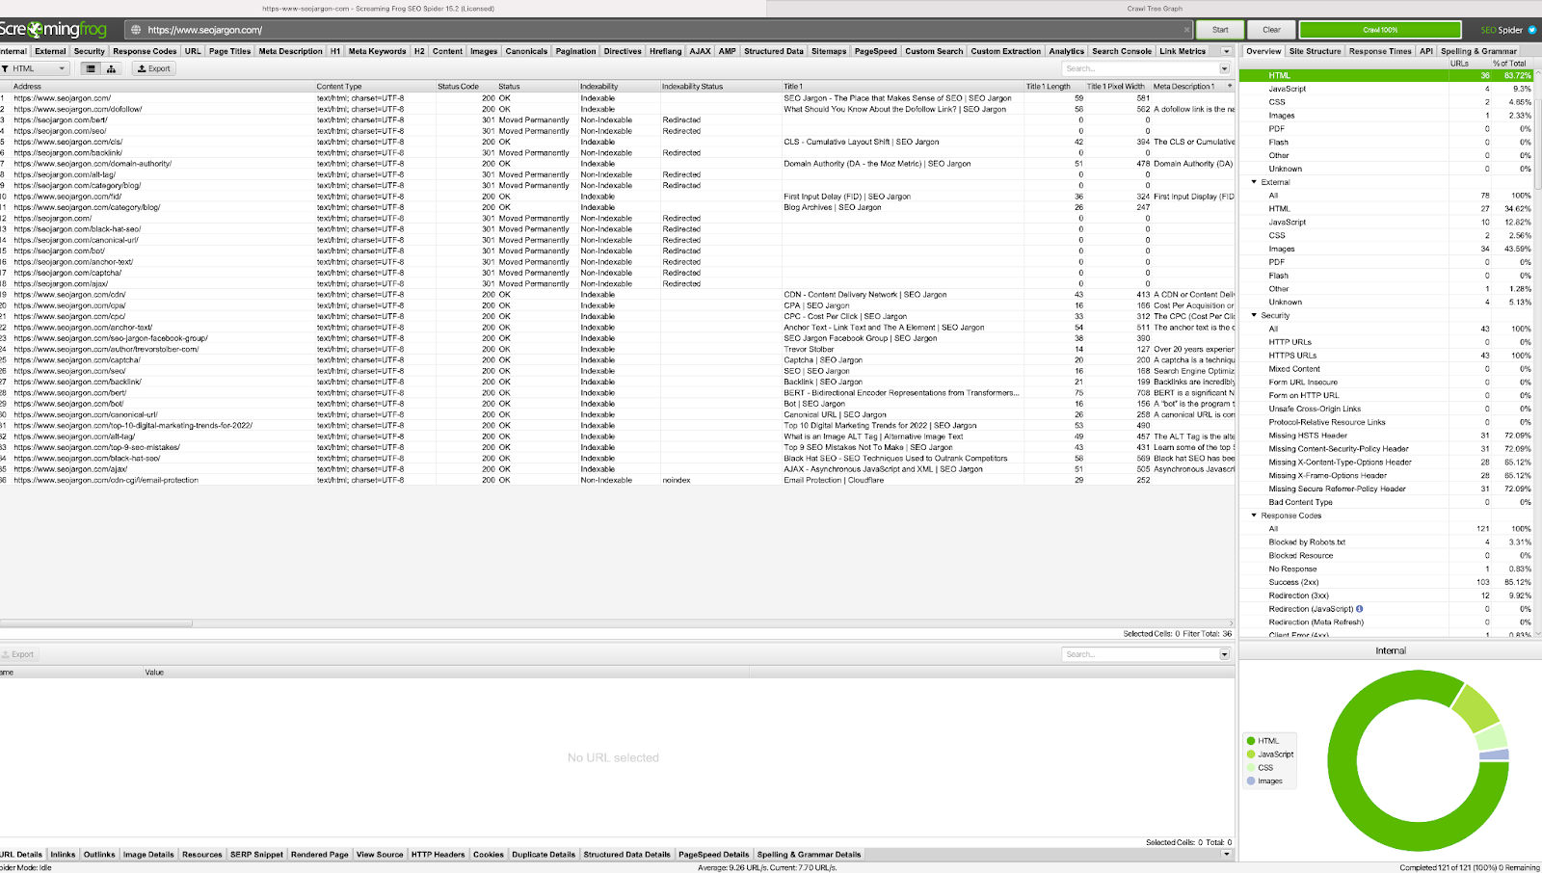The height and width of the screenshot is (873, 1542).
Task: Open the HTTP Headers bottom tab
Action: tap(439, 855)
